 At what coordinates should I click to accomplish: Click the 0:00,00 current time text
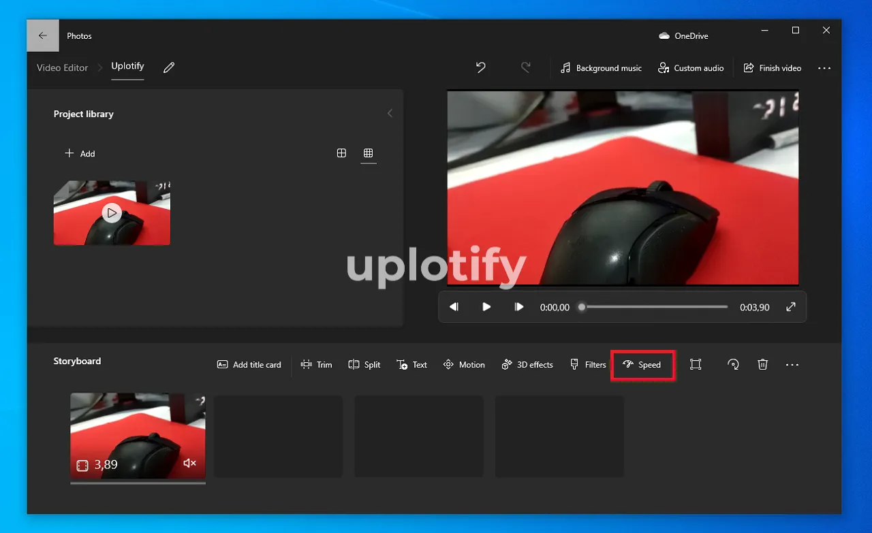[x=555, y=308]
